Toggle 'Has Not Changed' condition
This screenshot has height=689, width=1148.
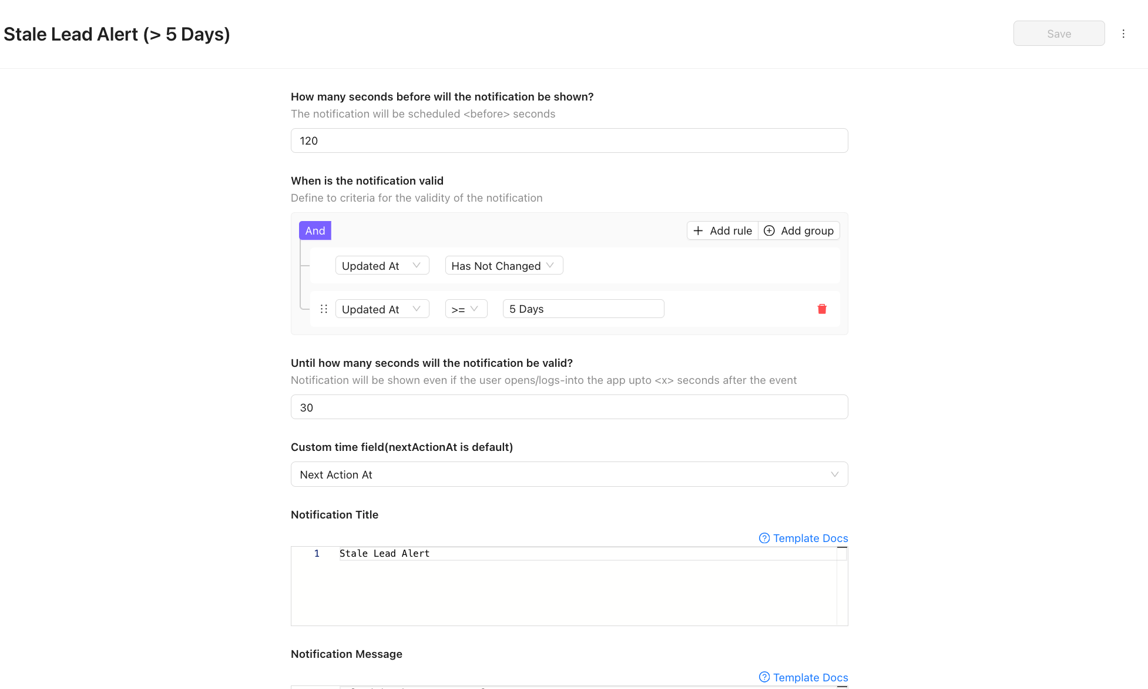(x=503, y=265)
